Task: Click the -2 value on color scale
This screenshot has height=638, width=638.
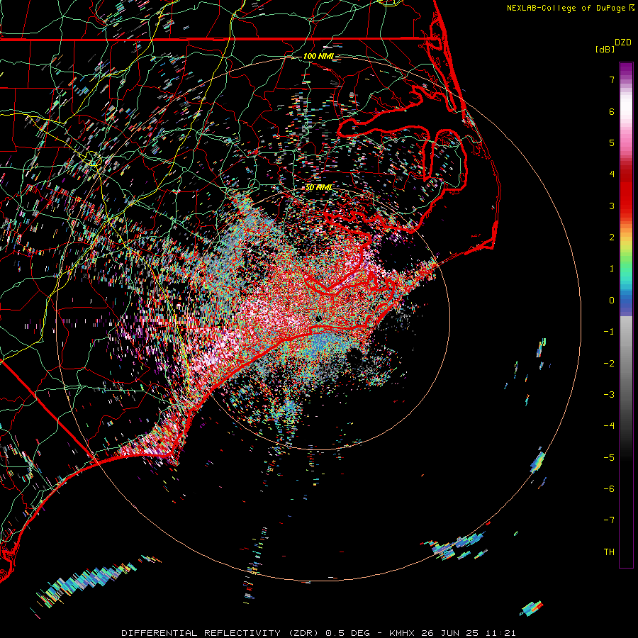Action: (x=609, y=363)
